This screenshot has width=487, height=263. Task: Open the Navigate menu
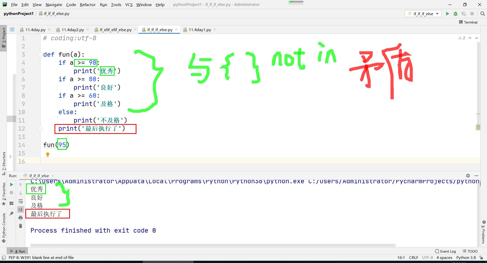54,5
